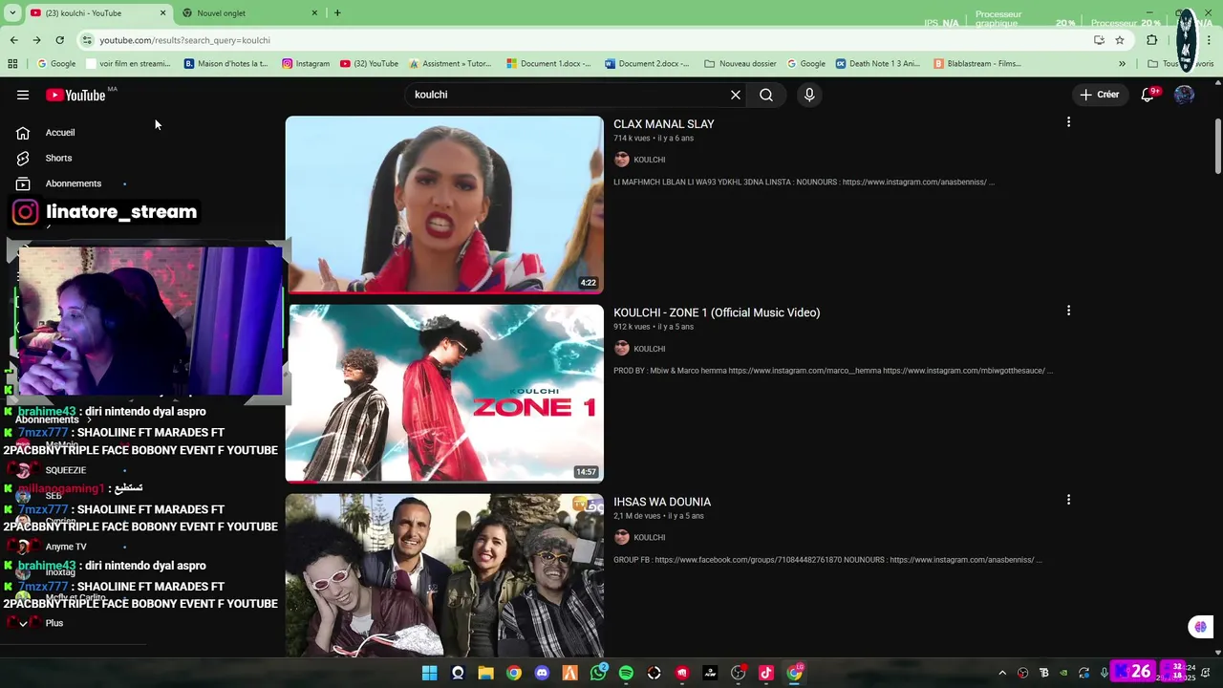Open the notifications bell
The width and height of the screenshot is (1223, 688).
click(1148, 95)
